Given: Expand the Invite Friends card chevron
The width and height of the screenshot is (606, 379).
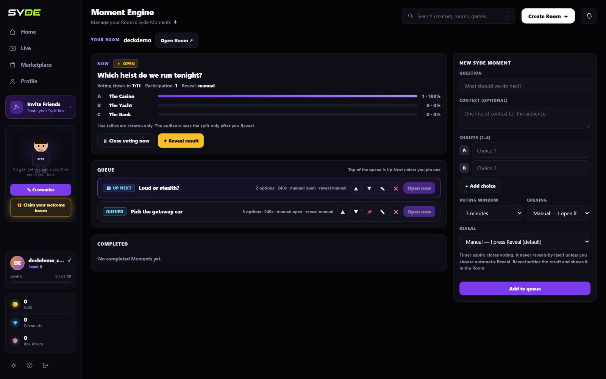Looking at the screenshot, I should pos(70,107).
